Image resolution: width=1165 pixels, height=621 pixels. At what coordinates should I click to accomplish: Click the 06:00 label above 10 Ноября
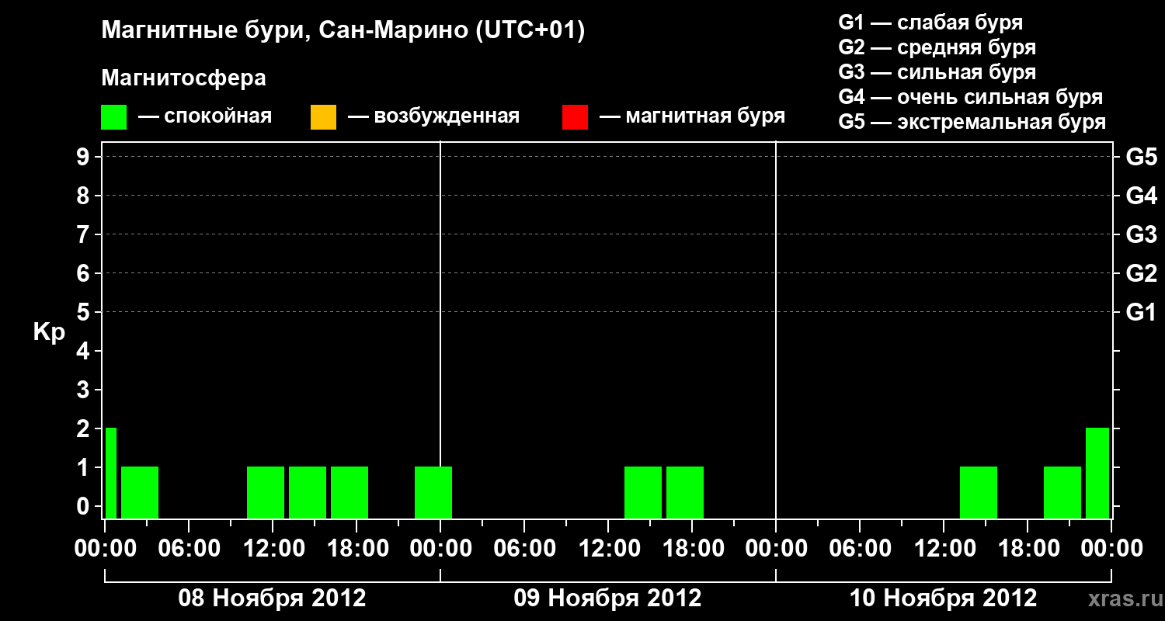point(860,549)
